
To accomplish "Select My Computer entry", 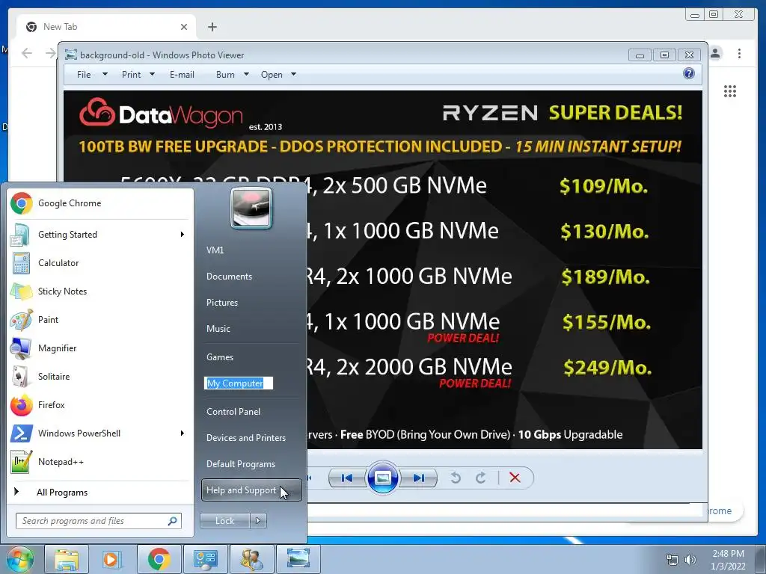I will 239,383.
